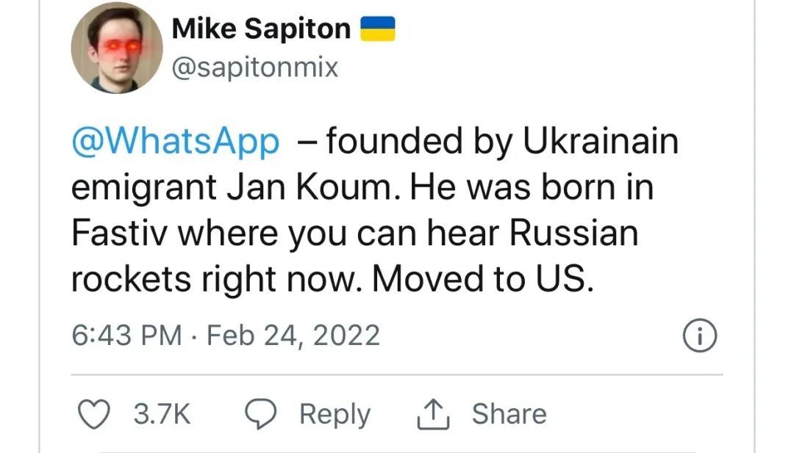Open the tweet info circle icon

click(x=699, y=337)
